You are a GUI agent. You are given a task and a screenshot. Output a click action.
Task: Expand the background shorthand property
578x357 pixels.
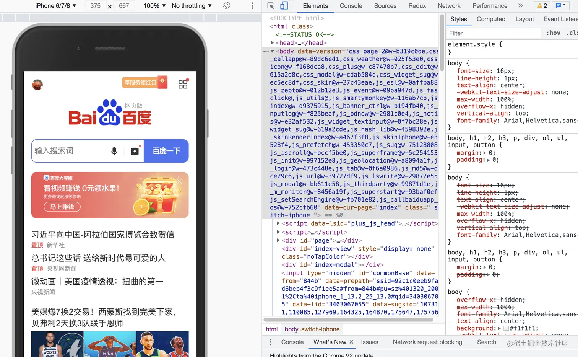[499, 328]
